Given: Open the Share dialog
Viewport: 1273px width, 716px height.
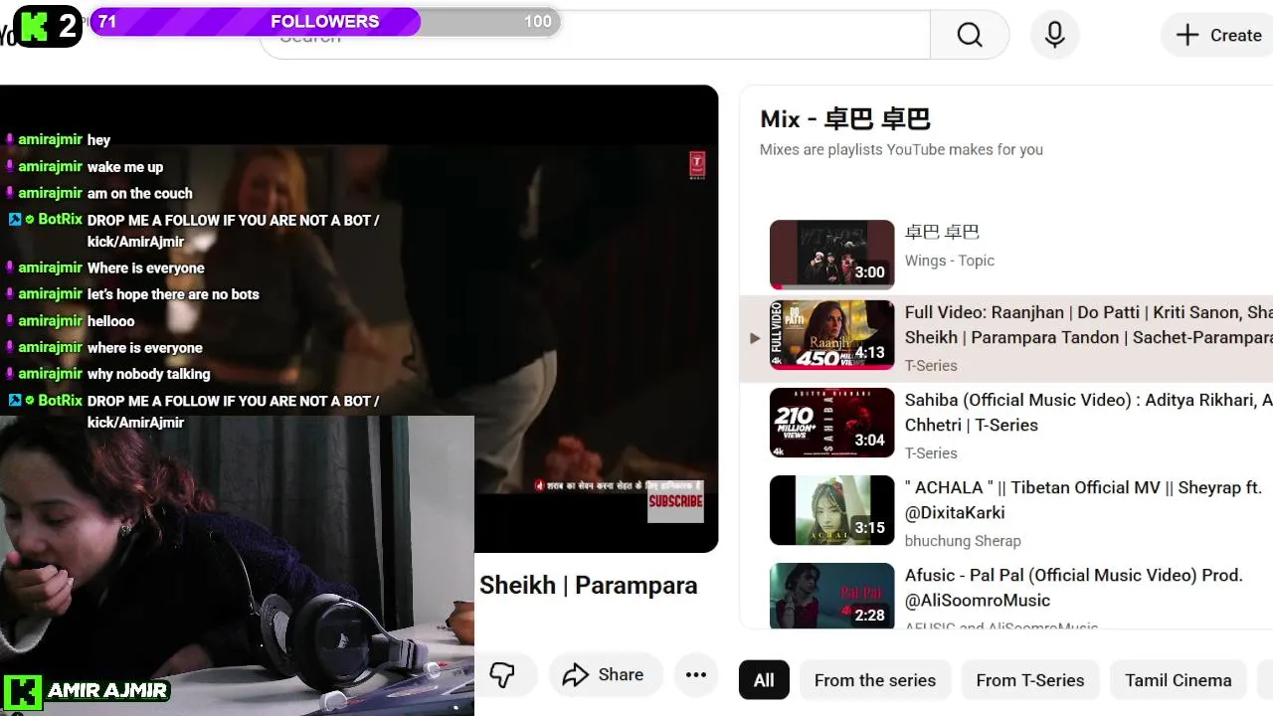Looking at the screenshot, I should point(604,675).
